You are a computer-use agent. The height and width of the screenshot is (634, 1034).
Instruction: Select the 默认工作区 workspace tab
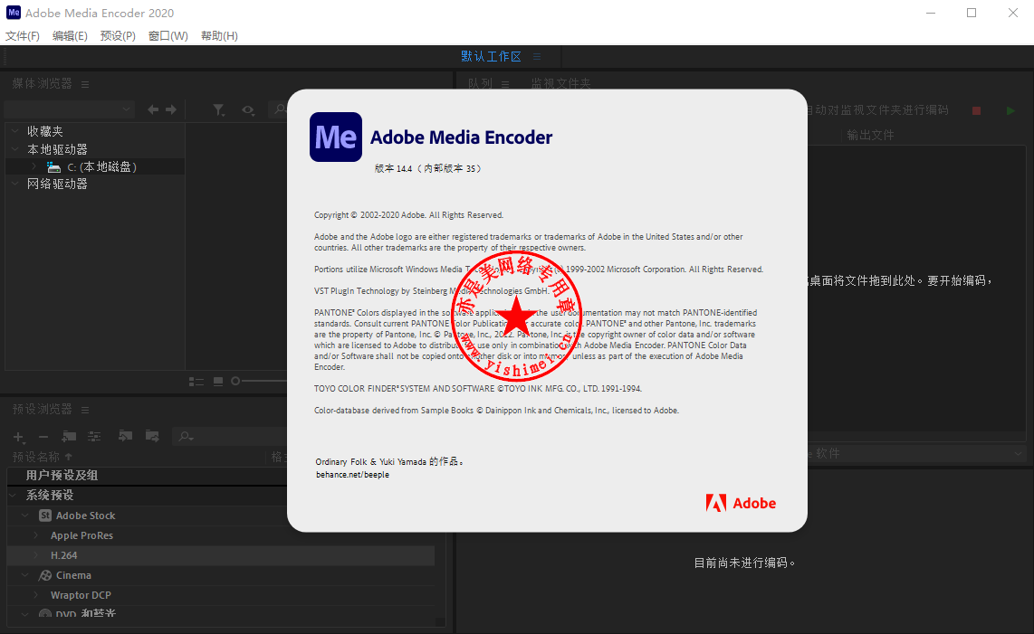[x=491, y=57]
